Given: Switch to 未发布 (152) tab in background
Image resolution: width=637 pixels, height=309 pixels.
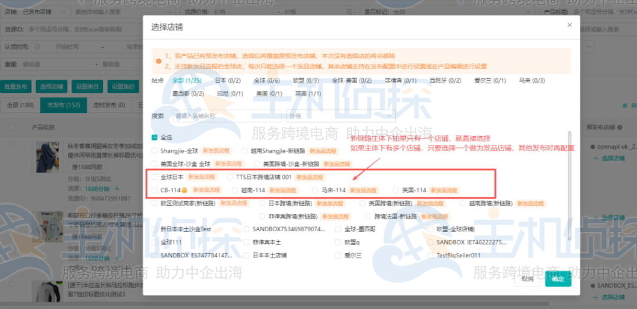Looking at the screenshot, I should 63,105.
